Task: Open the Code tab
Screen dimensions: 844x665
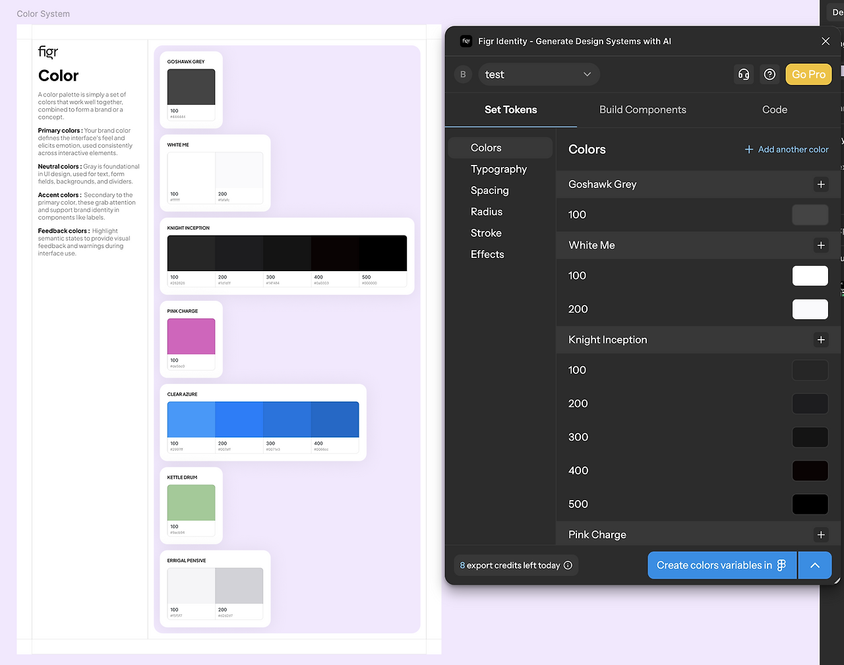Action: pyautogui.click(x=775, y=110)
